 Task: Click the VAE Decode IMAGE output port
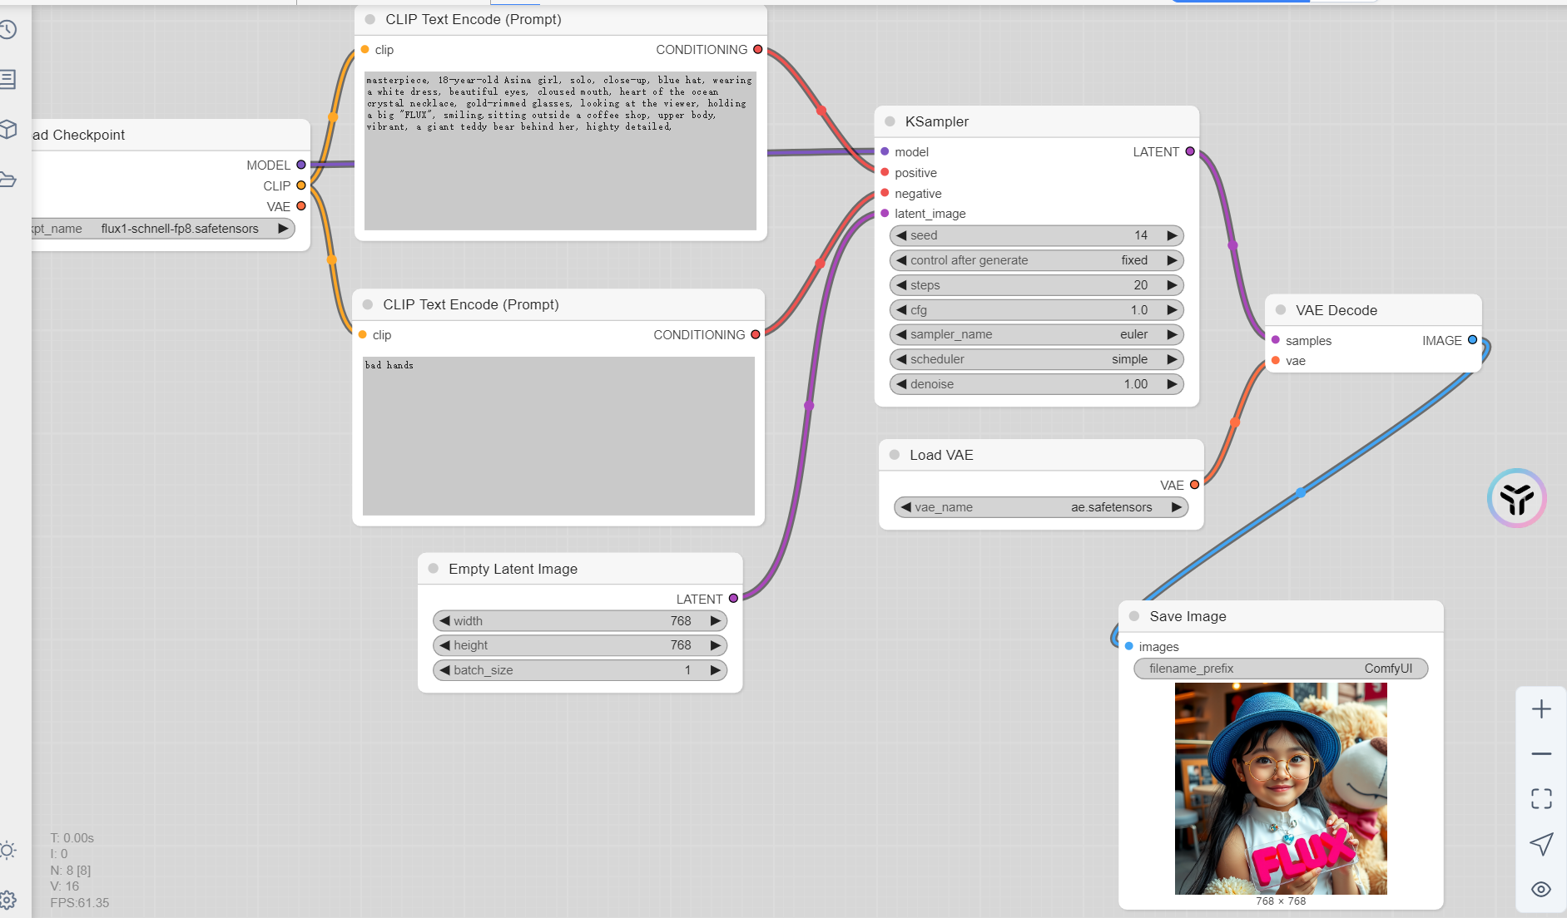[x=1472, y=340]
